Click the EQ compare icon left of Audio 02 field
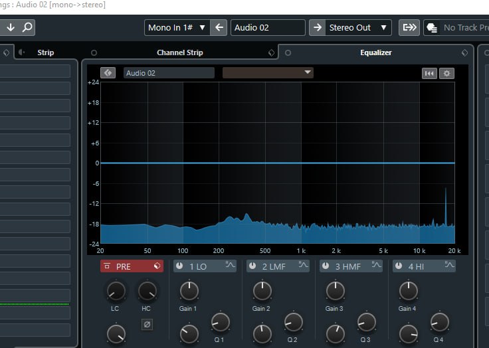Viewport: 489px width, 348px height. click(x=108, y=73)
